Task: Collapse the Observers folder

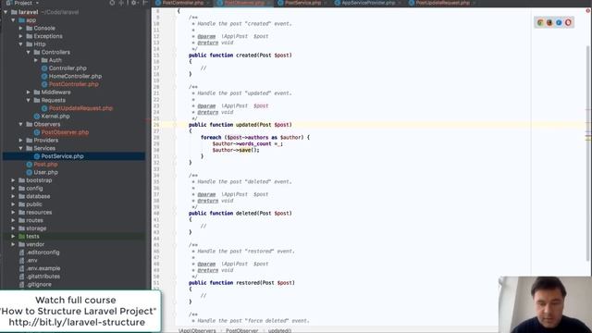Action: (20, 124)
